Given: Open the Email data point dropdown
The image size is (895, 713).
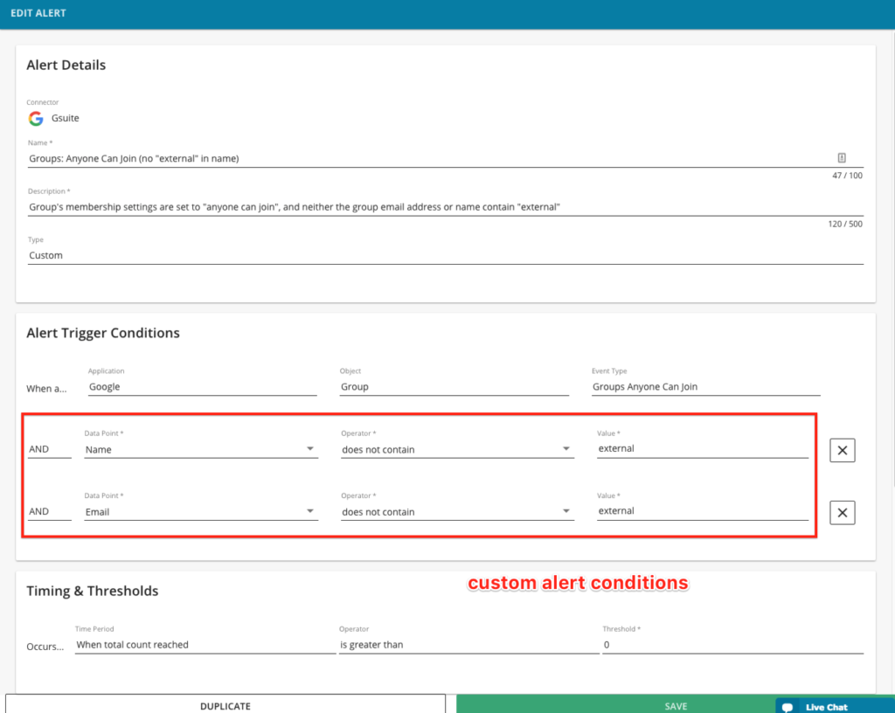Looking at the screenshot, I should [x=201, y=512].
